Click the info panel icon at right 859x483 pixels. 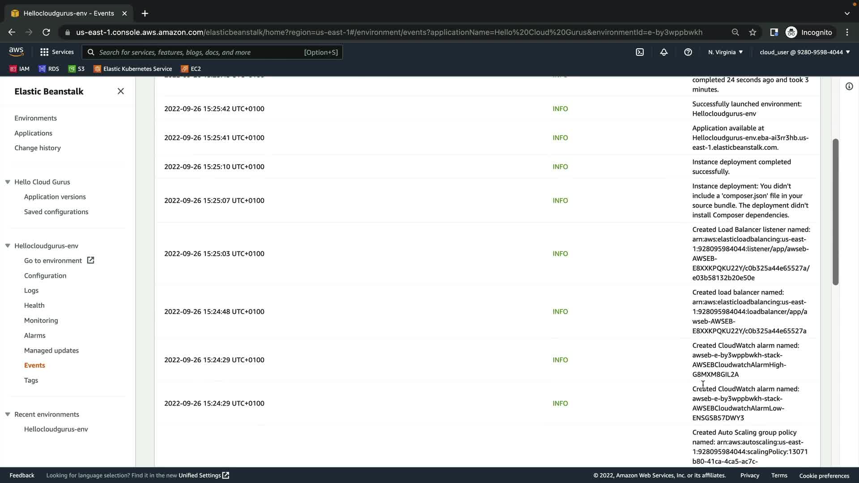[x=849, y=86]
